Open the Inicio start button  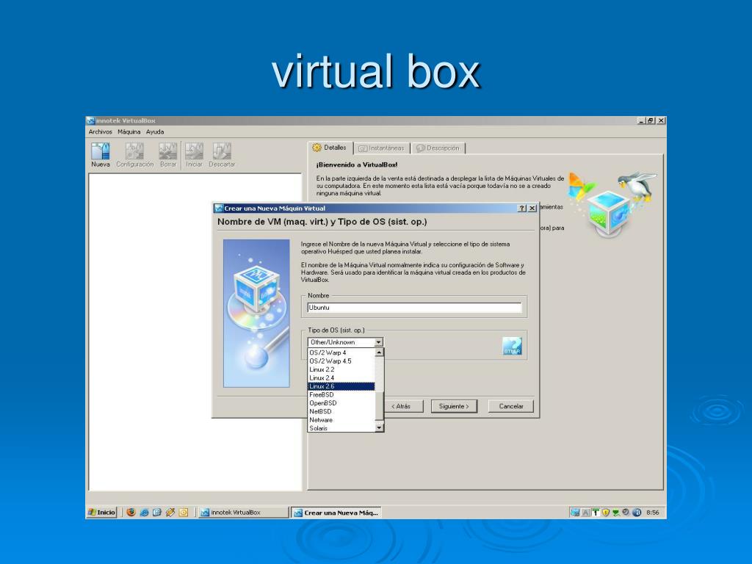tap(101, 512)
